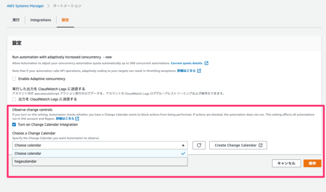Click Run automation with adaptively increased concurrency text
This screenshot has width=326, height=192.
tap(57, 57)
